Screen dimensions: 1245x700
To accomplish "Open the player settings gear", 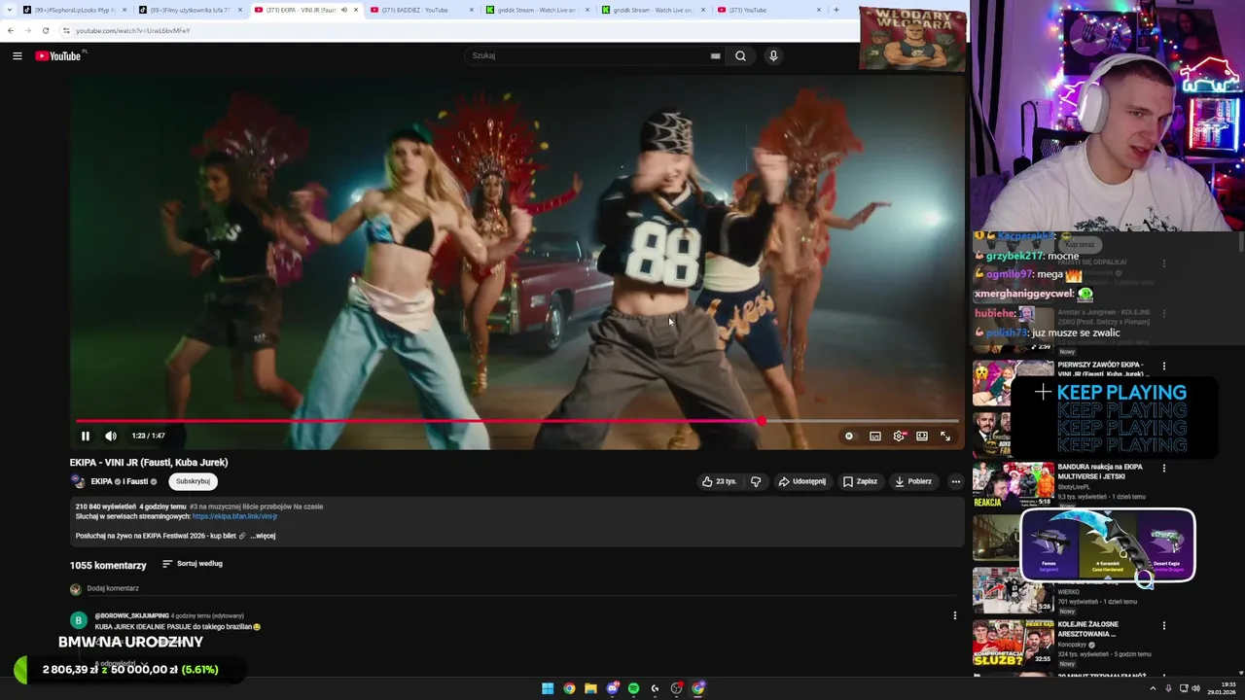I will (899, 437).
